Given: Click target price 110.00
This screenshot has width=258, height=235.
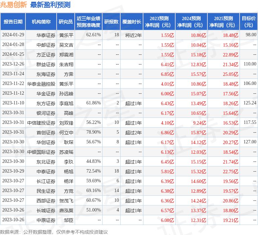Looking at the screenshot, I should [250, 64].
